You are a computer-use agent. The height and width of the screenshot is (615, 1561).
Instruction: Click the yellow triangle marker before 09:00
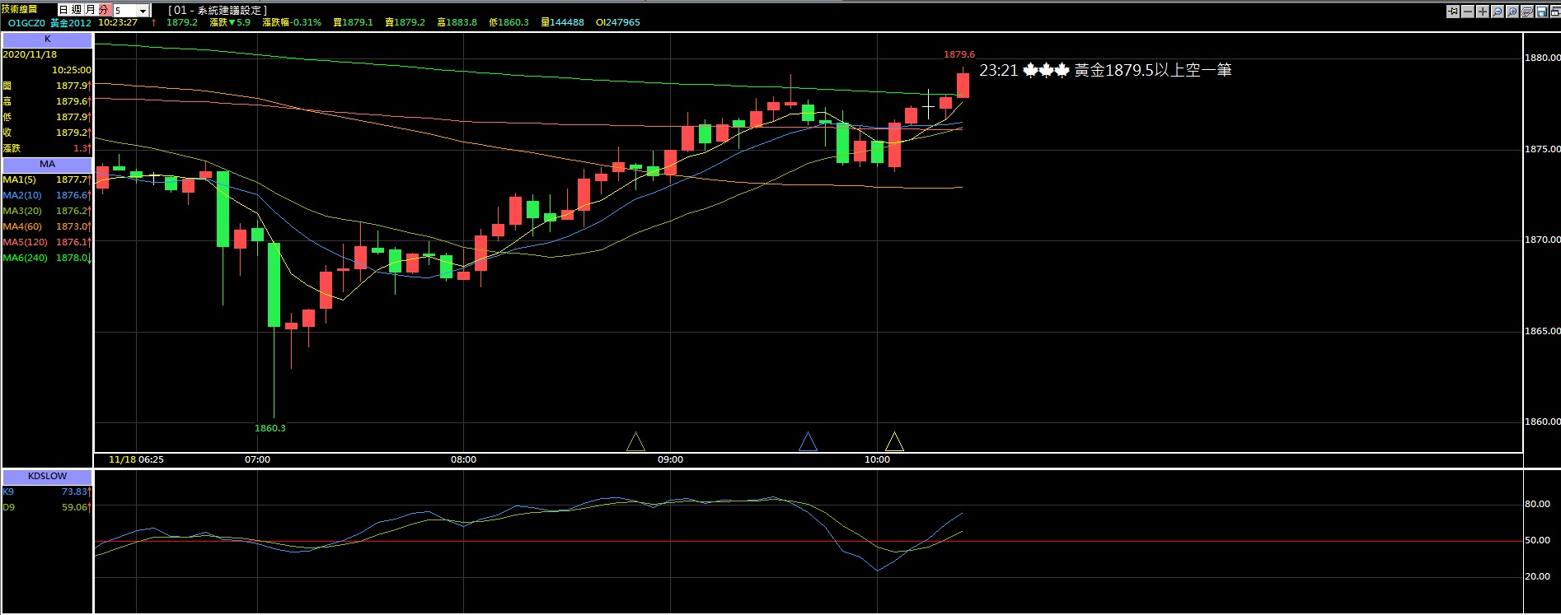tap(635, 442)
